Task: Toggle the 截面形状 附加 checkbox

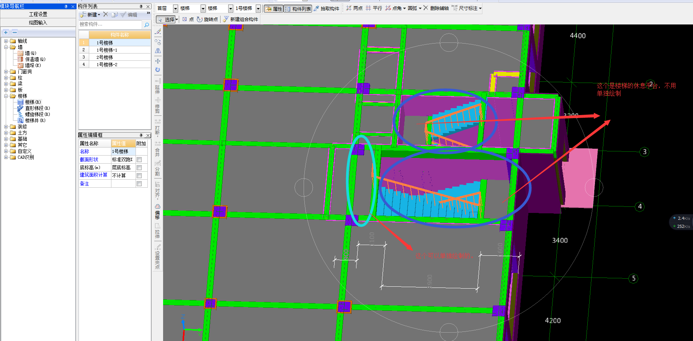Action: tap(139, 159)
